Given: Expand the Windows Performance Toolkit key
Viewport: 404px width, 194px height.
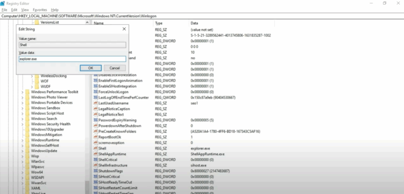Looking at the screenshot, I should click(22, 92).
